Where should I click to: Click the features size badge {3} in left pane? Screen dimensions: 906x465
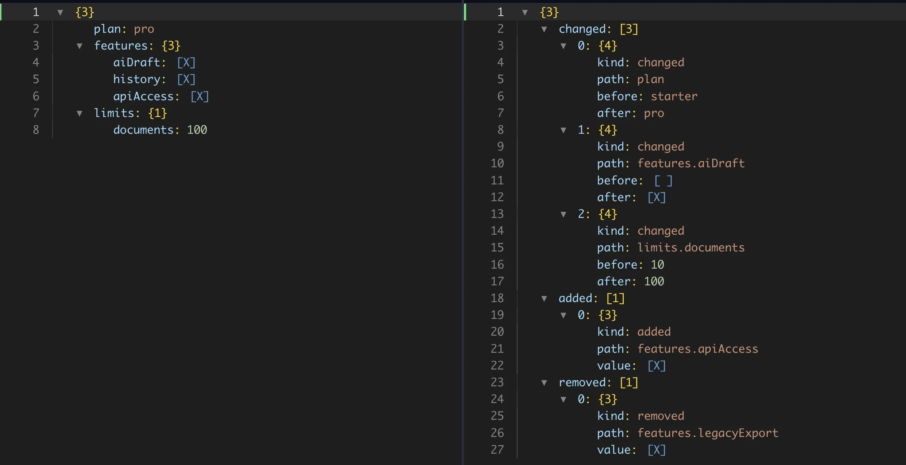point(171,46)
